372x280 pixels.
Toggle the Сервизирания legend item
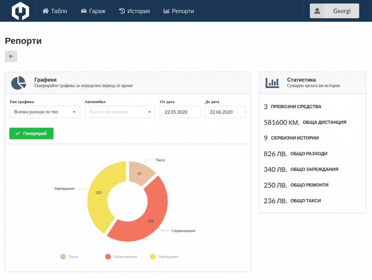pos(121,257)
